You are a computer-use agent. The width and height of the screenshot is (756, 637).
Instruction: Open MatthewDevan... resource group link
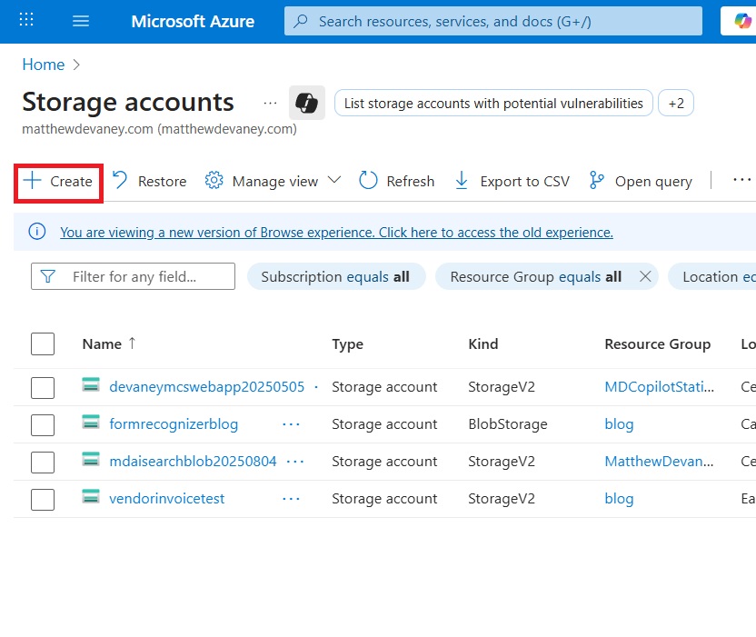[x=659, y=461]
